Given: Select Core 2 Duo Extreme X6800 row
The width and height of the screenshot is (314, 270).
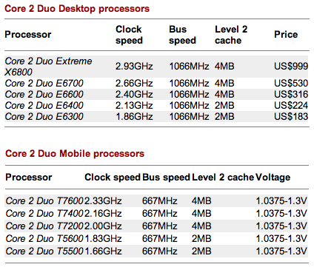Looking at the screenshot, I should coord(156,67).
